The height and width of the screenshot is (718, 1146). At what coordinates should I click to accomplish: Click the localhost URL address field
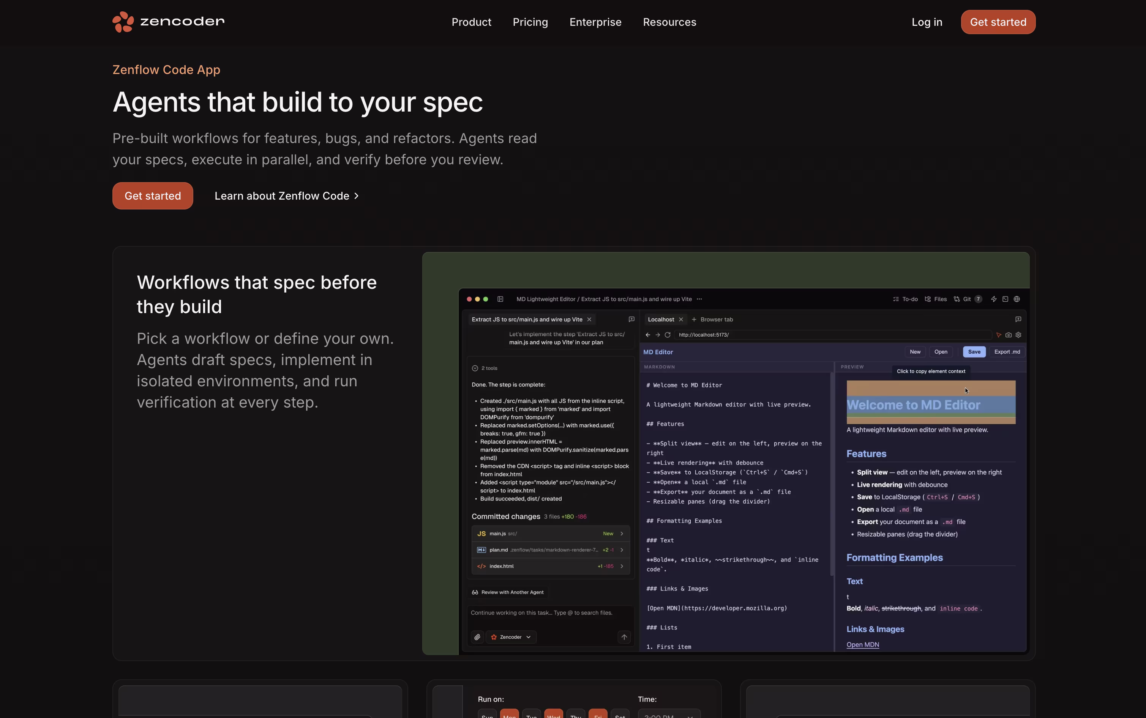point(833,335)
